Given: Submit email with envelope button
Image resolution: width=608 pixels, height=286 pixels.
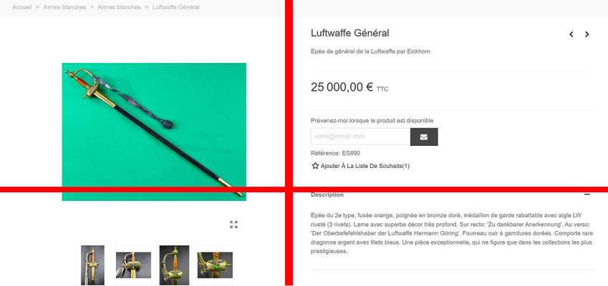Looking at the screenshot, I should (424, 137).
